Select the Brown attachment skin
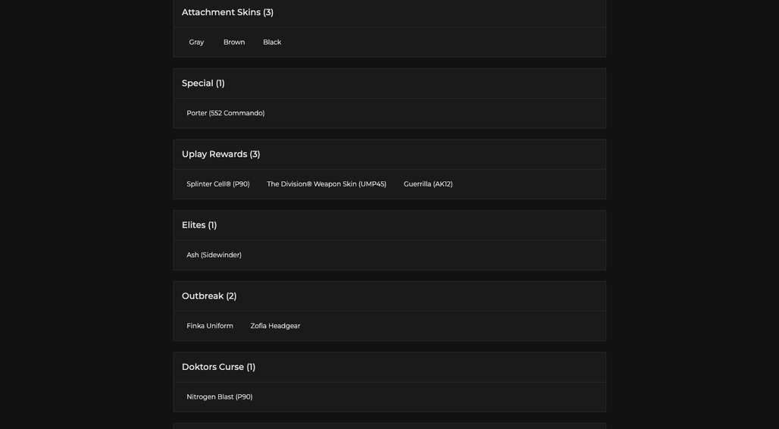 pyautogui.click(x=234, y=42)
